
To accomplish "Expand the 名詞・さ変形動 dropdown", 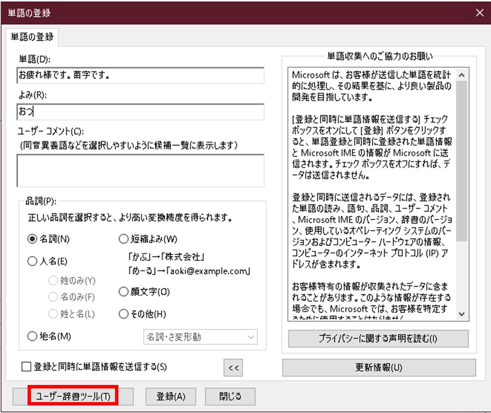I will [200, 337].
